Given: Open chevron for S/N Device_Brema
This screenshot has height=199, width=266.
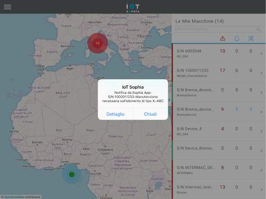Looking at the screenshot, I should 261,151.
